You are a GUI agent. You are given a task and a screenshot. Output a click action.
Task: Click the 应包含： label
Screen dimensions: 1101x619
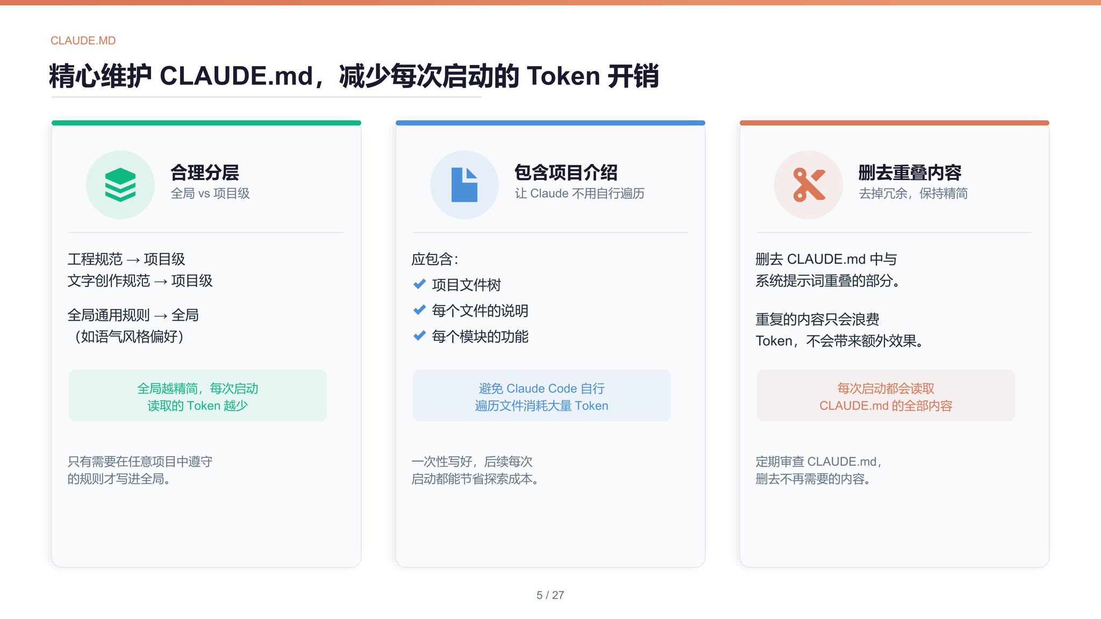(x=435, y=259)
